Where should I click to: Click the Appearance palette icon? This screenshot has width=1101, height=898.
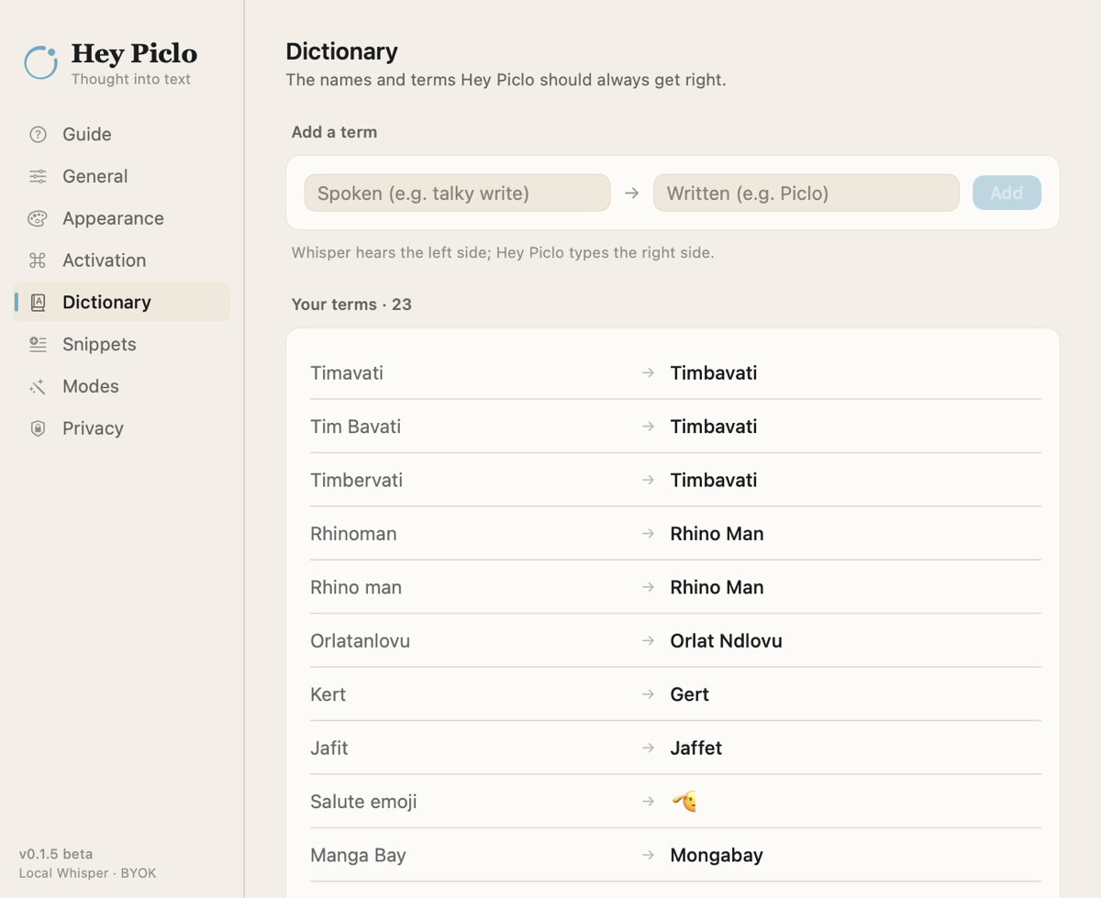[38, 218]
